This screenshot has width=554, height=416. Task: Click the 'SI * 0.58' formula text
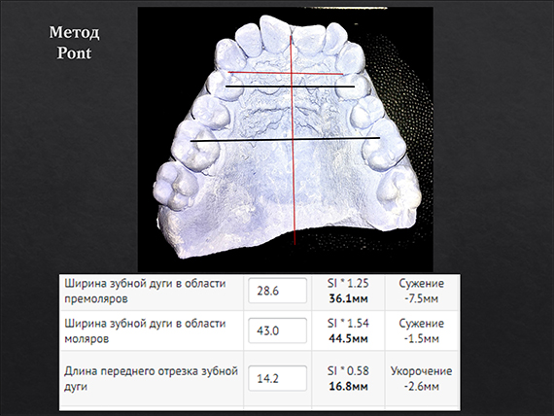(x=348, y=370)
